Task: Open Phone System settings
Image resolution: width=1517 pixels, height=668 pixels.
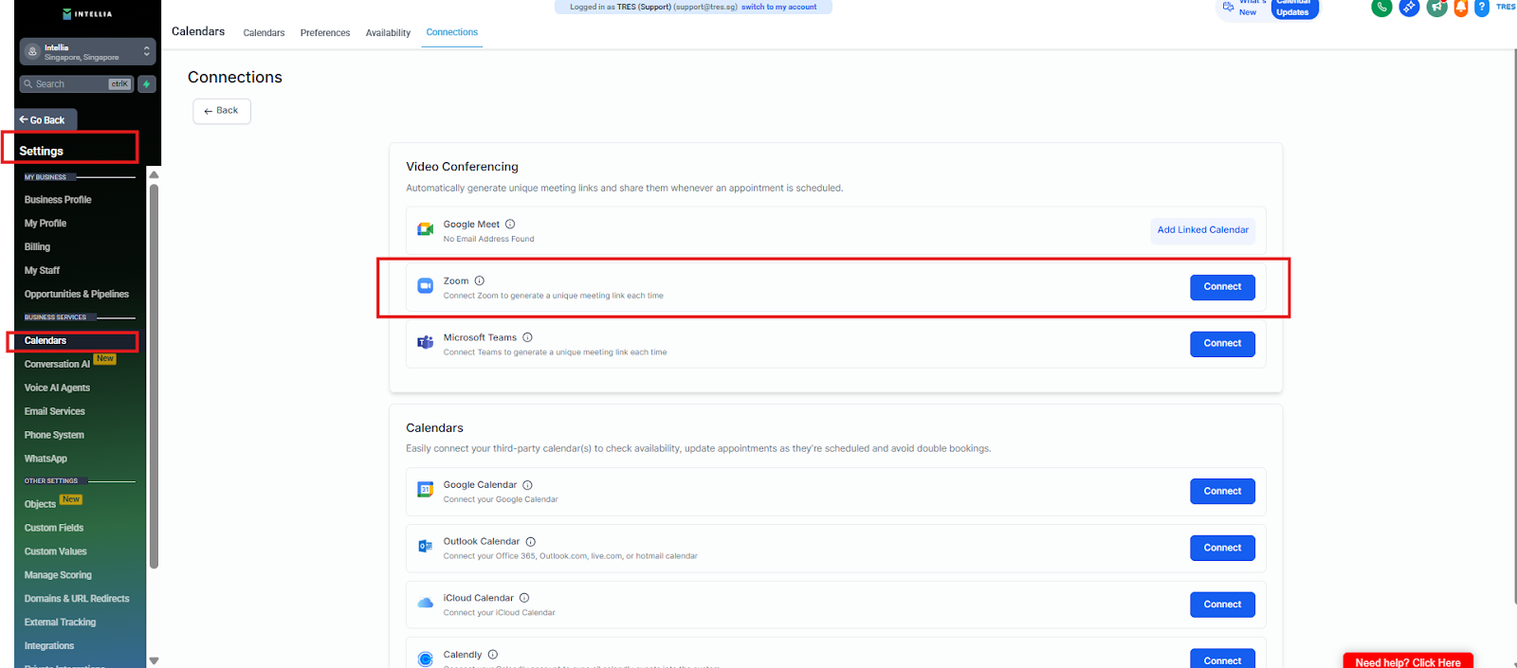Action: 54,436
